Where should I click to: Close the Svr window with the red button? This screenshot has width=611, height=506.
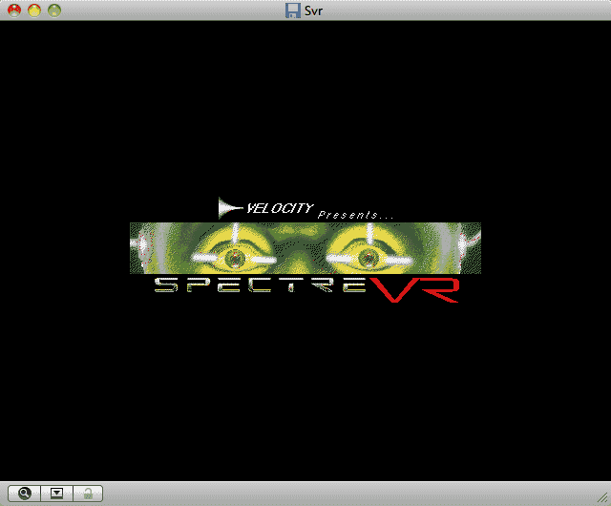(x=14, y=11)
